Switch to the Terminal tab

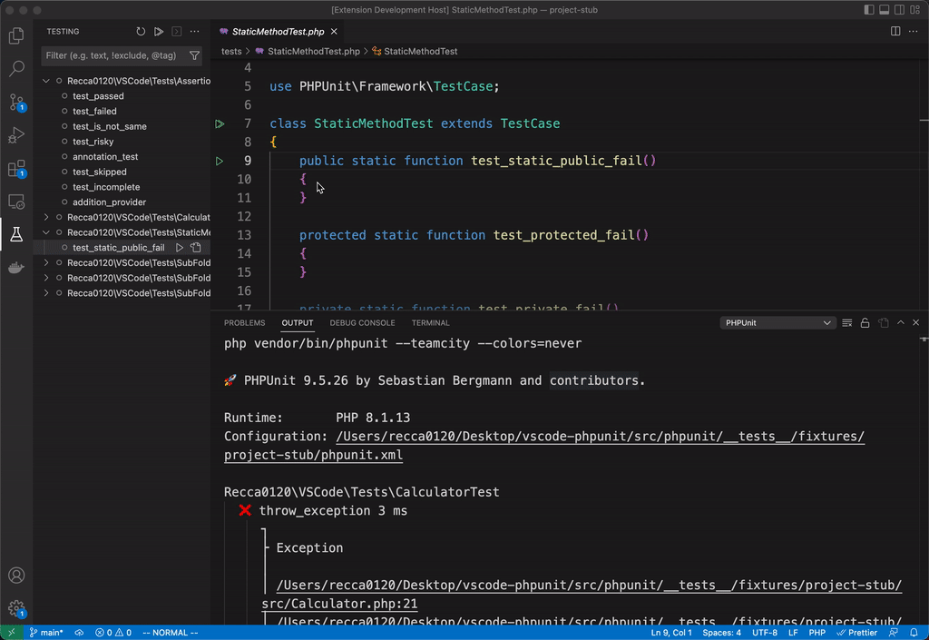(430, 323)
